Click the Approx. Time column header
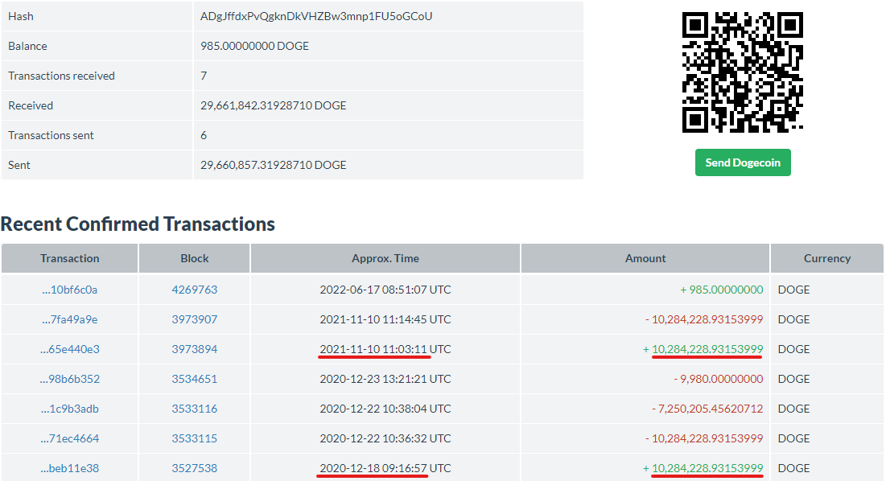 pos(385,258)
